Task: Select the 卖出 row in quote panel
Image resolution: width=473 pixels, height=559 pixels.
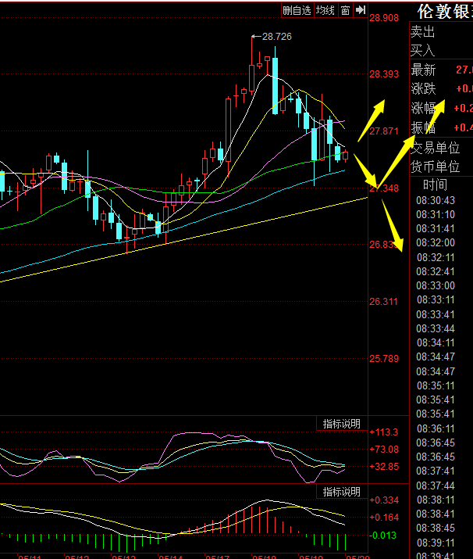Action: tap(441, 32)
